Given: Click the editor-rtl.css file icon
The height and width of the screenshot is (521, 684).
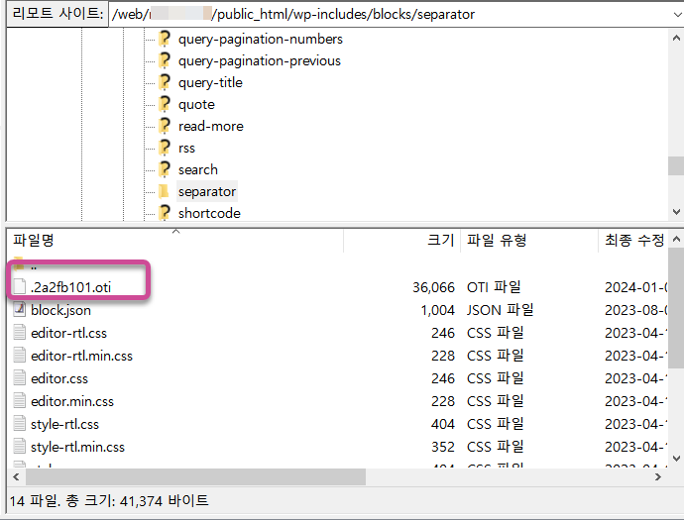Looking at the screenshot, I should point(19,332).
